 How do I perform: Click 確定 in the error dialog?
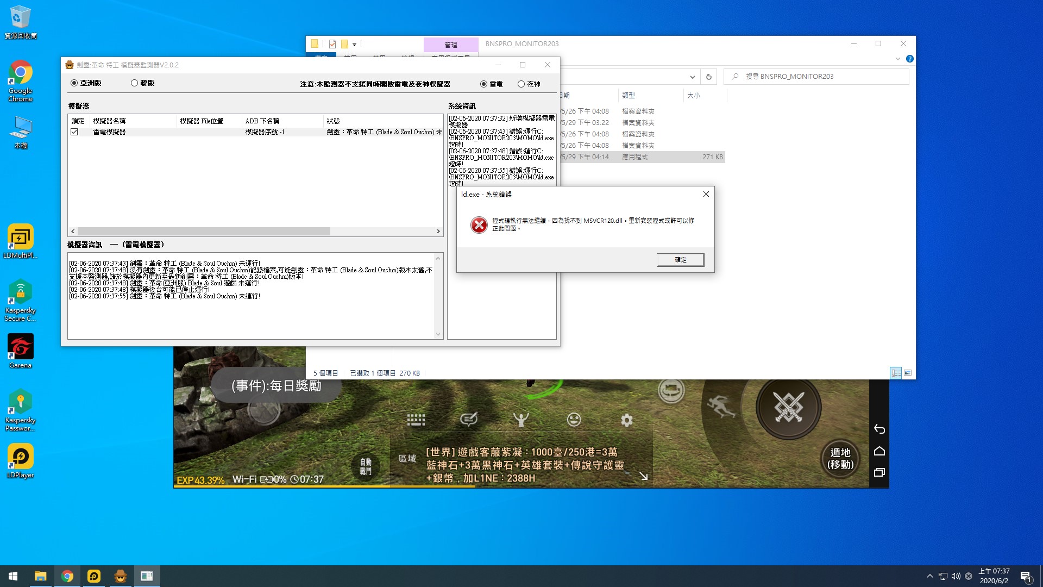coord(680,260)
